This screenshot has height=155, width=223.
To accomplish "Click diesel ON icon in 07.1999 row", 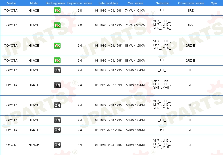I will pos(57,85).
